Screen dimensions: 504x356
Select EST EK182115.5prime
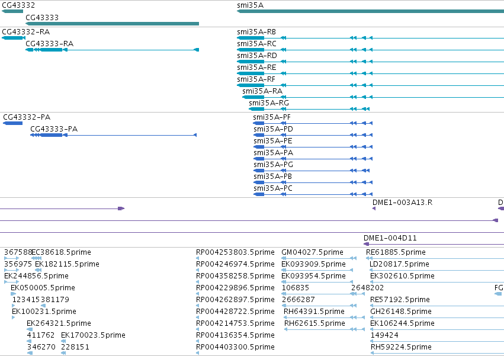click(x=67, y=264)
